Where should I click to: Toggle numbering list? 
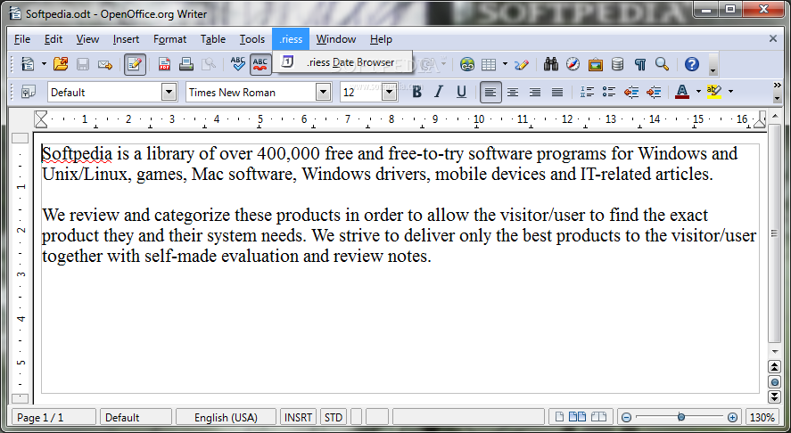587,92
